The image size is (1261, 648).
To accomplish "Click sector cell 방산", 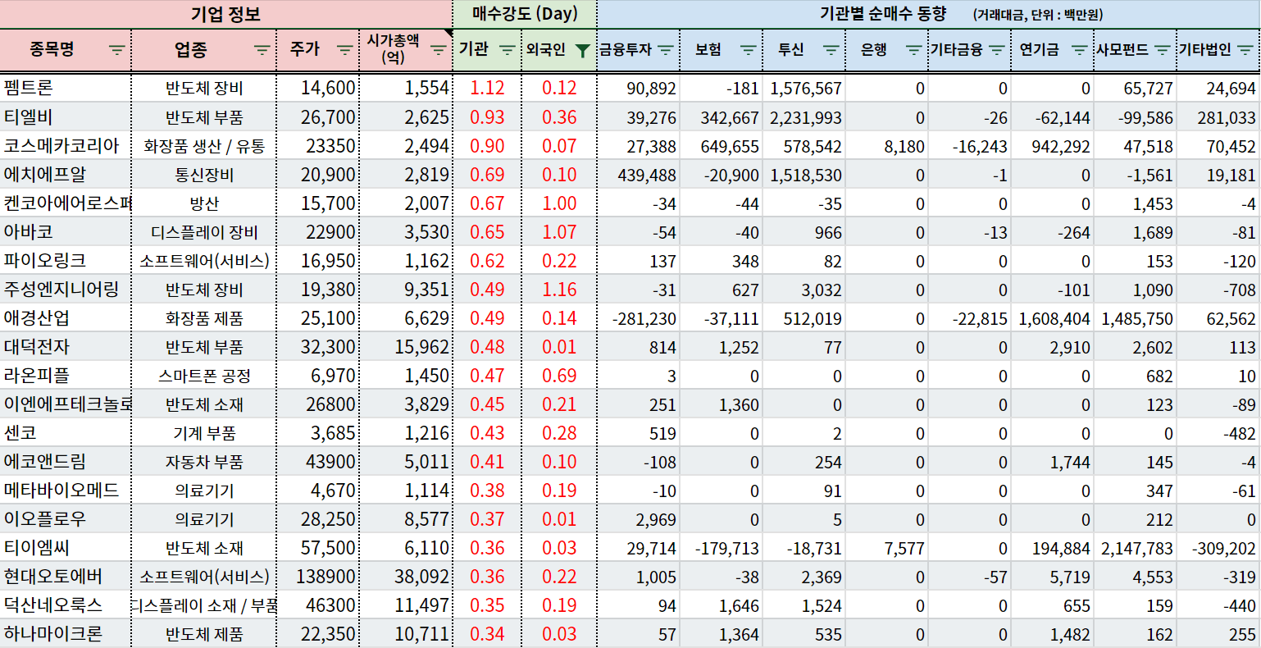I will [x=204, y=203].
